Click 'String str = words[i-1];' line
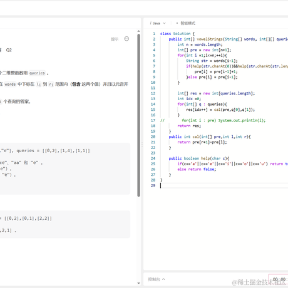The height and width of the screenshot is (288, 288). point(212,61)
